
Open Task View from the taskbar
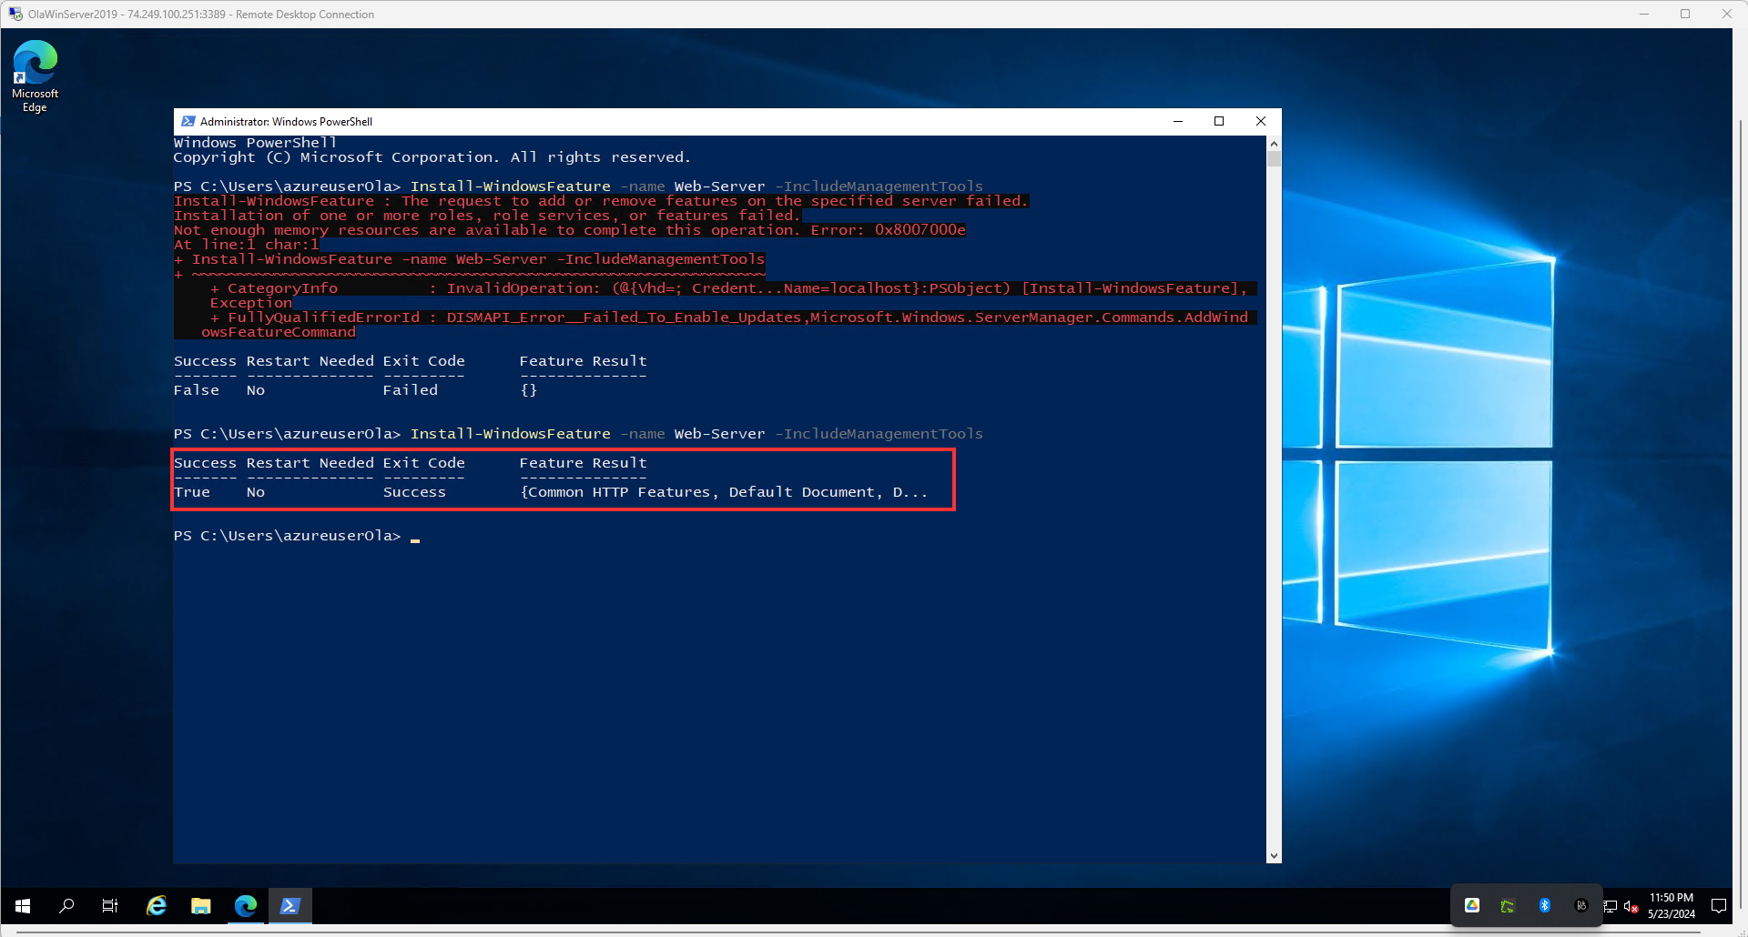(x=110, y=906)
